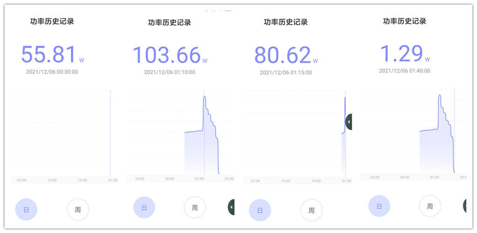Switch to 周 in the 1.29 W panel
This screenshot has width=477, height=233.
click(430, 206)
